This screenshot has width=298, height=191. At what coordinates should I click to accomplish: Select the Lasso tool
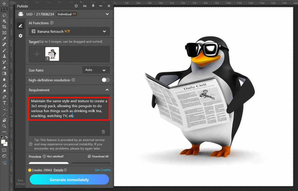[4, 15]
